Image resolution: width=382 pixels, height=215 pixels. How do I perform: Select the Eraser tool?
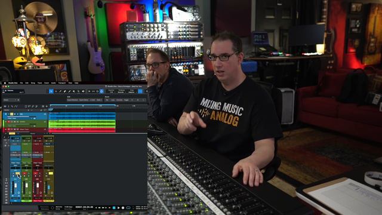click(x=65, y=91)
